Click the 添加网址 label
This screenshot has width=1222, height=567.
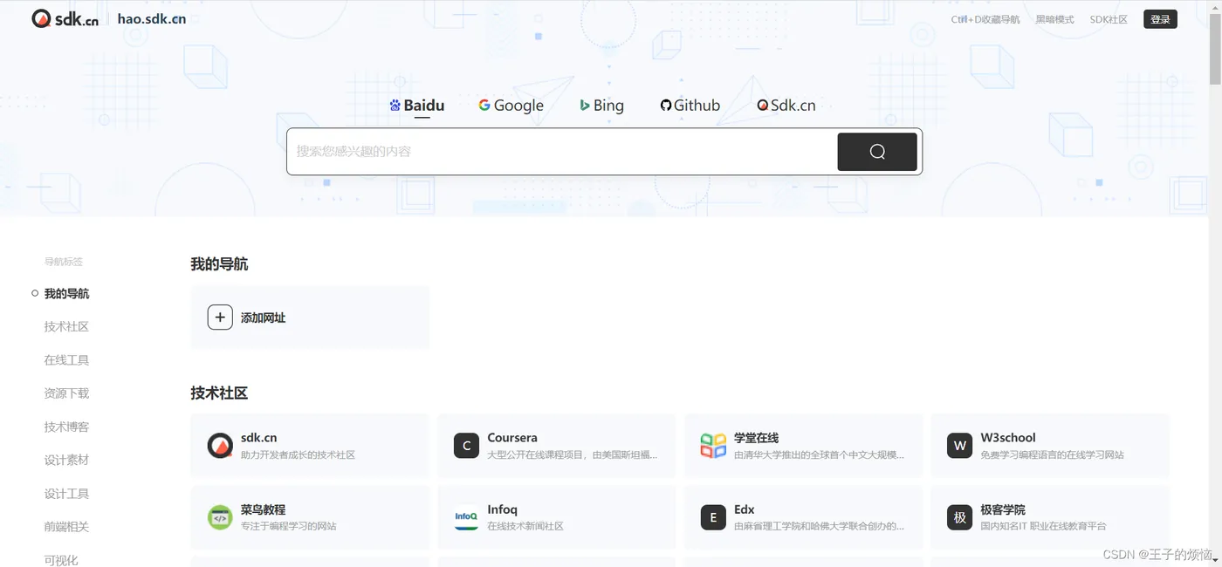click(264, 318)
